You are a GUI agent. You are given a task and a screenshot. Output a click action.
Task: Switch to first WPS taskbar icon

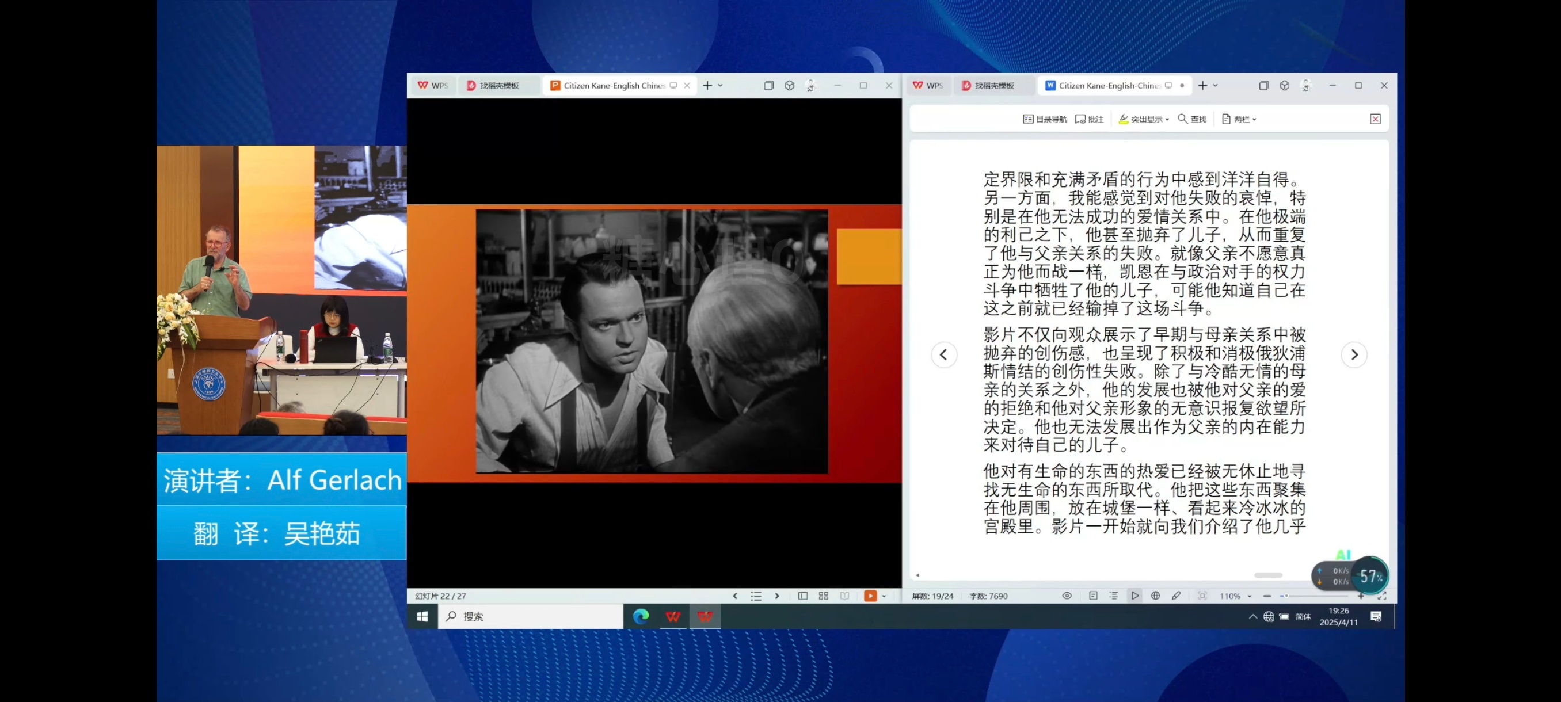pos(673,617)
